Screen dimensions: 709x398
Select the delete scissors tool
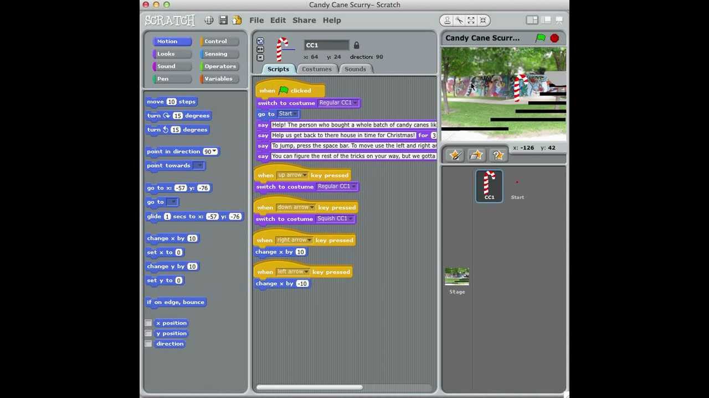[459, 20]
